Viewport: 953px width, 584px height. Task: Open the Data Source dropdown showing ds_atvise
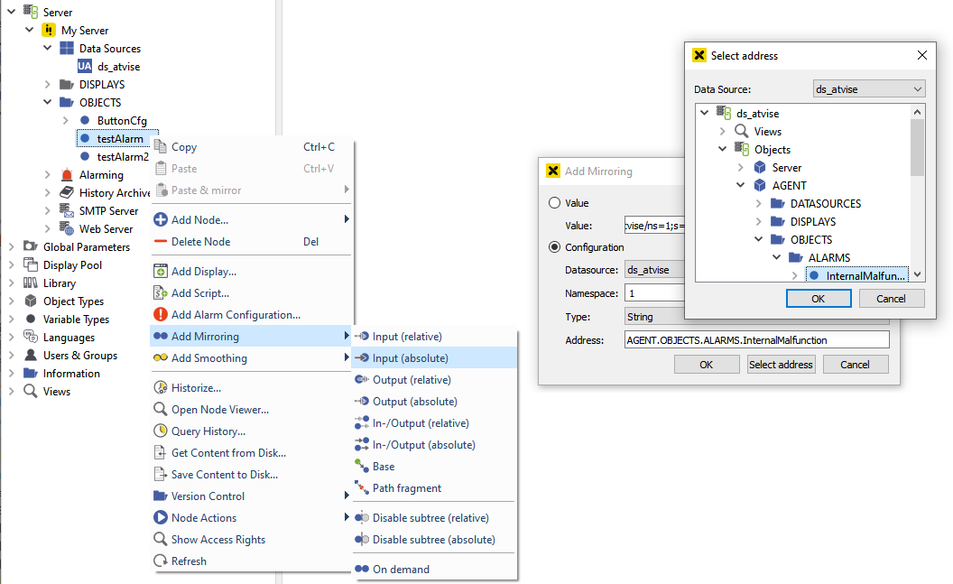[868, 88]
